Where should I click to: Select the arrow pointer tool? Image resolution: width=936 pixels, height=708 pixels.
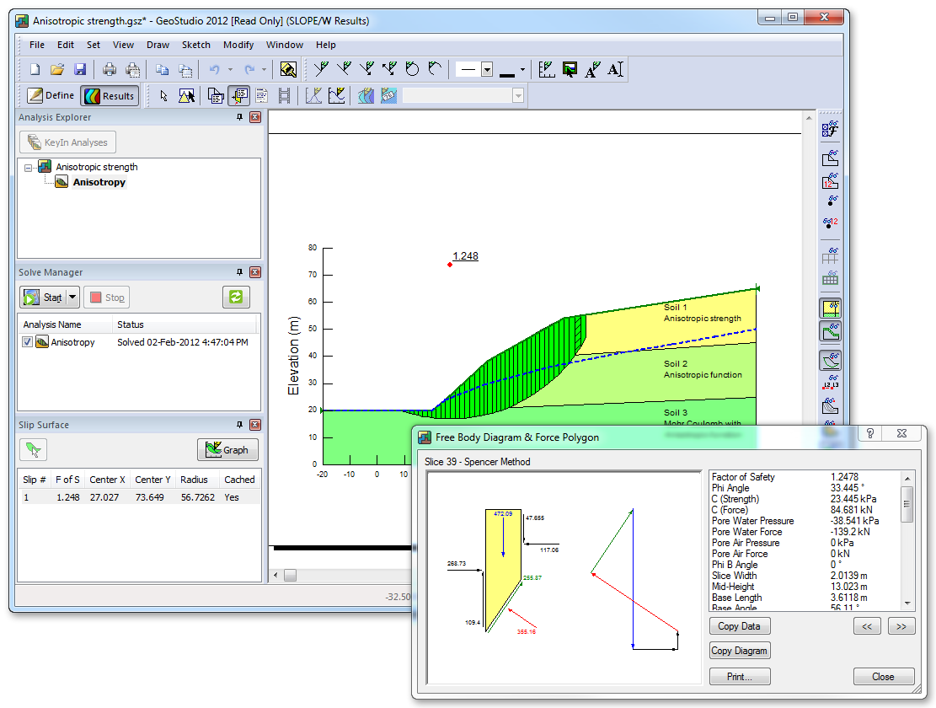164,96
